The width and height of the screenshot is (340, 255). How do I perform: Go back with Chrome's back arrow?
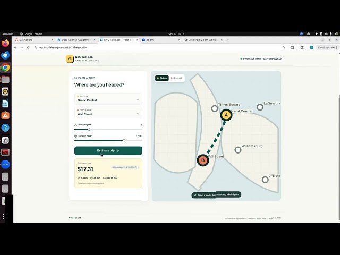[x=15, y=47]
